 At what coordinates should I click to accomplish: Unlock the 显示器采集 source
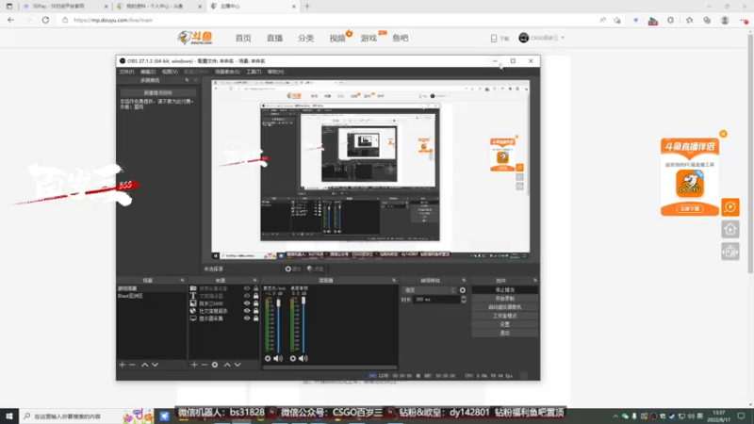255,318
